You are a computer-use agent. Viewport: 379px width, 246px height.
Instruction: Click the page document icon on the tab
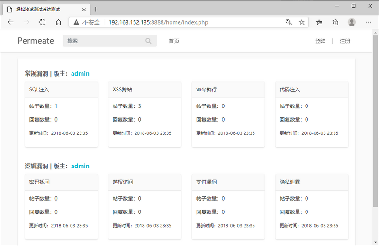point(9,9)
